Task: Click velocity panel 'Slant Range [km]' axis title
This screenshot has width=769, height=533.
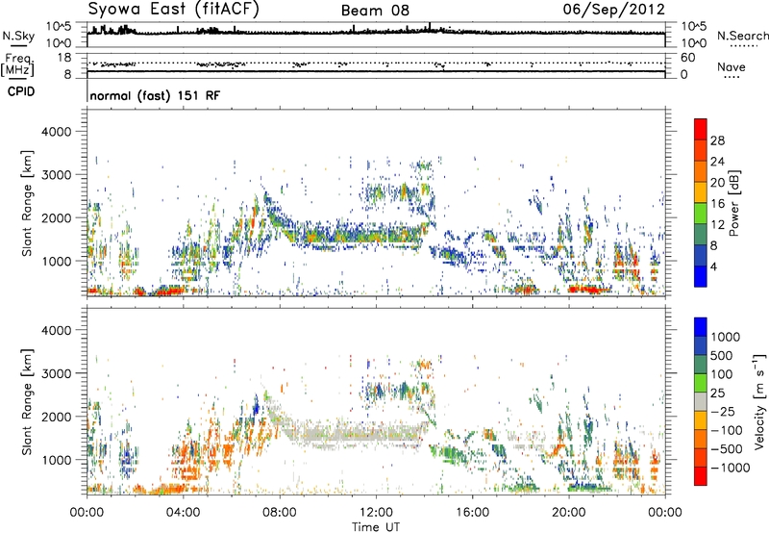Action: [x=27, y=401]
